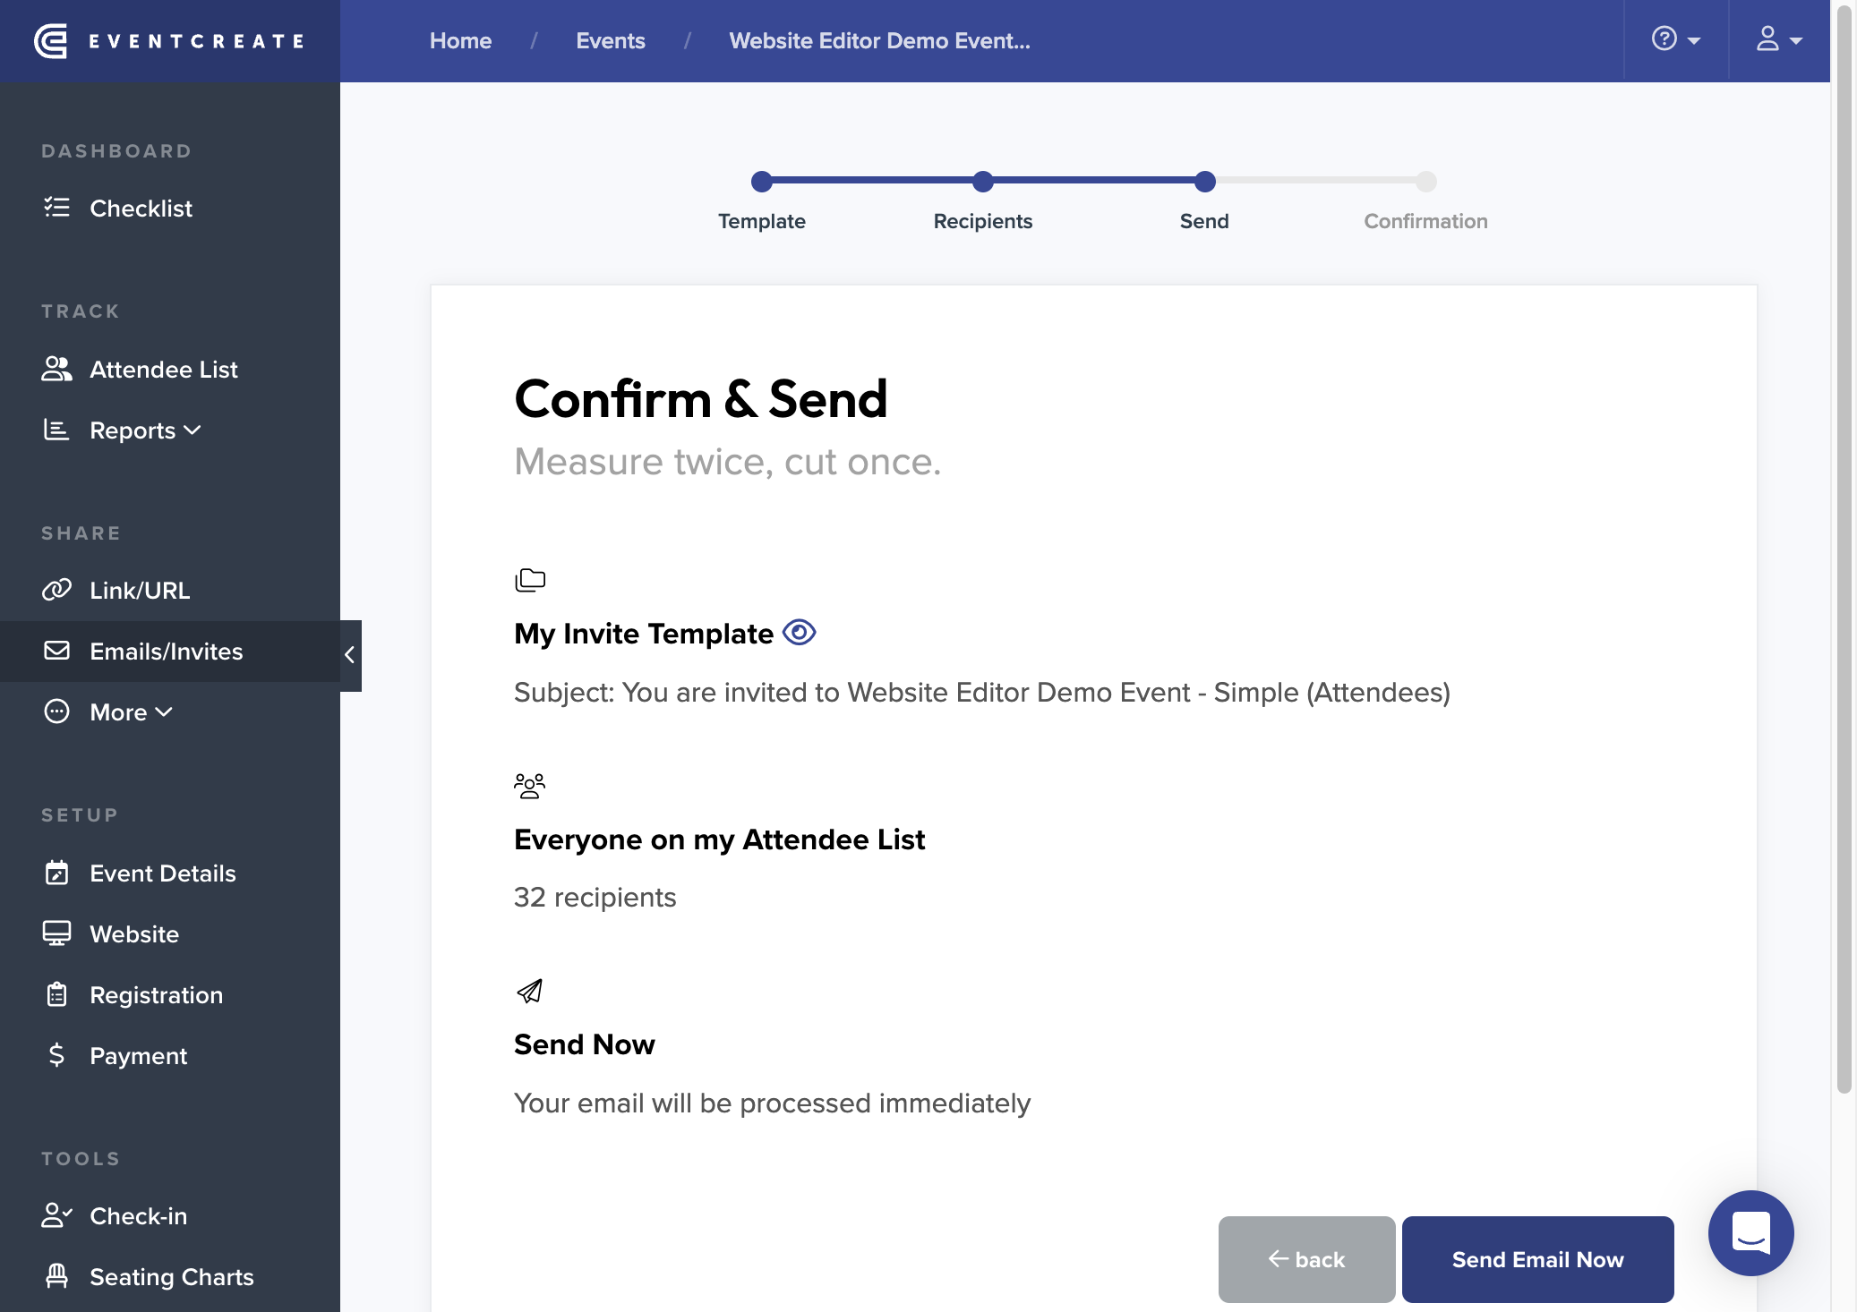This screenshot has width=1857, height=1312.
Task: Click the Emails/Invites envelope icon
Action: coord(56,651)
